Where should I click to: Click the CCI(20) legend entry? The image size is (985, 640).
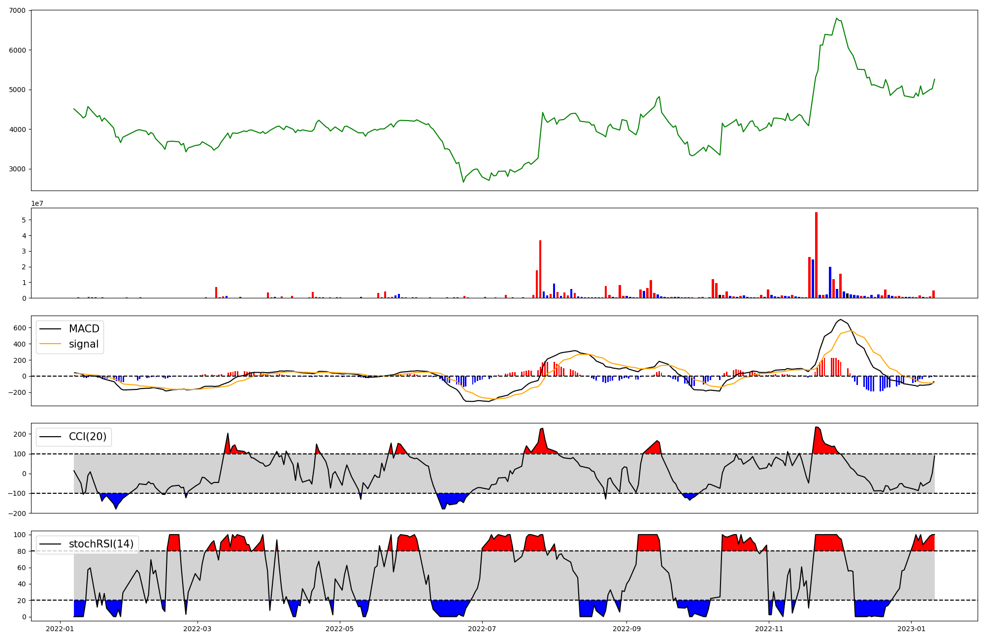coord(88,437)
